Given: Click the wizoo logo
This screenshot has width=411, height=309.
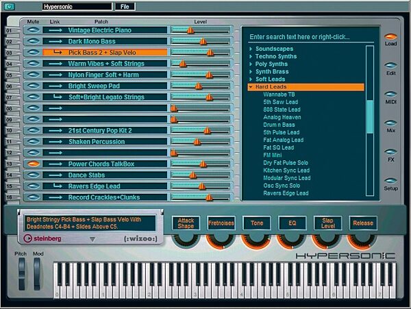Looking at the screenshot, I should pyautogui.click(x=140, y=238).
